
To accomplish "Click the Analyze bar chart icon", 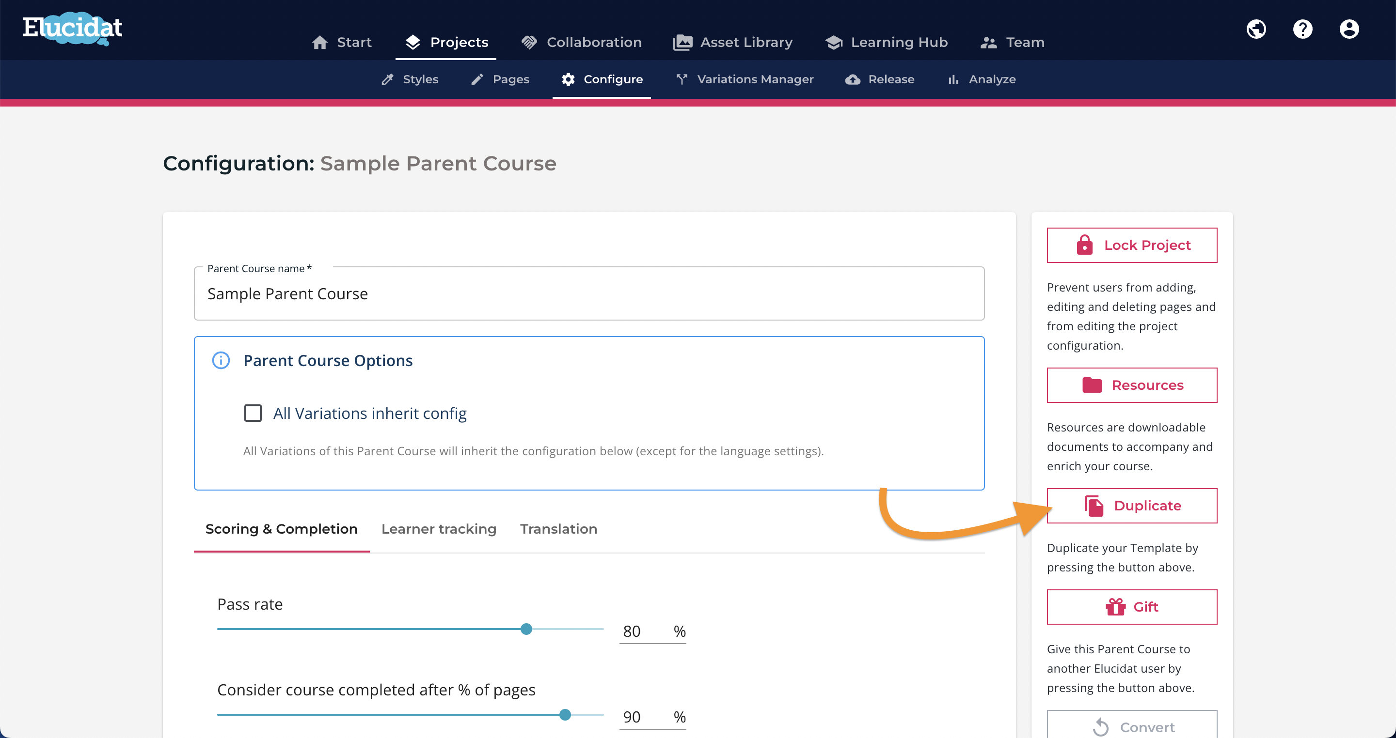I will [953, 79].
